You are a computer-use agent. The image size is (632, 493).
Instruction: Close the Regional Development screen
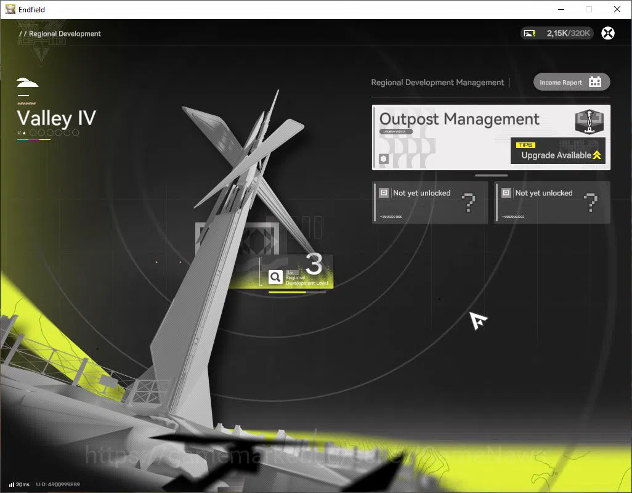[608, 33]
